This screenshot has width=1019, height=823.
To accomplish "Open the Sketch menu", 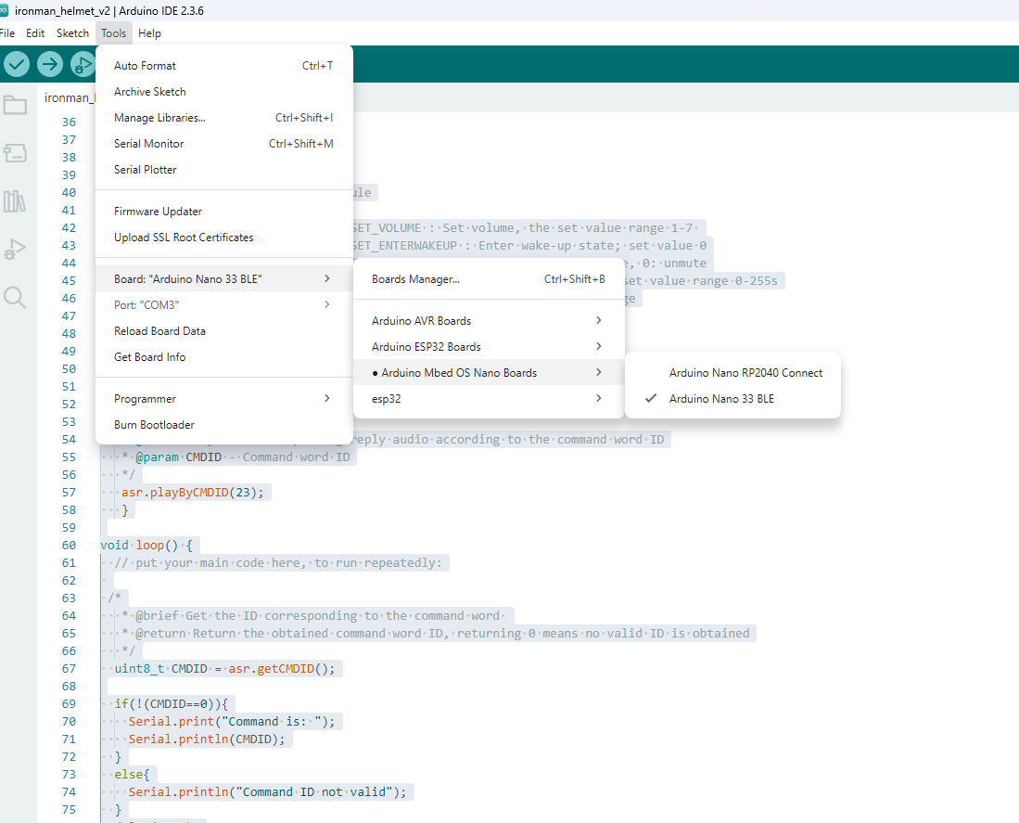I will (x=72, y=33).
